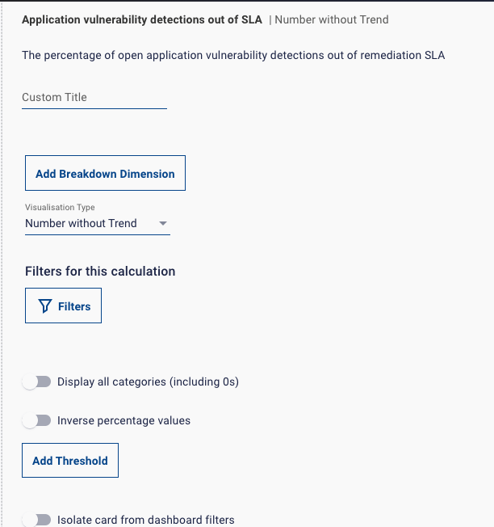Focus the Custom Title input field
The width and height of the screenshot is (494, 527).
pyautogui.click(x=94, y=97)
